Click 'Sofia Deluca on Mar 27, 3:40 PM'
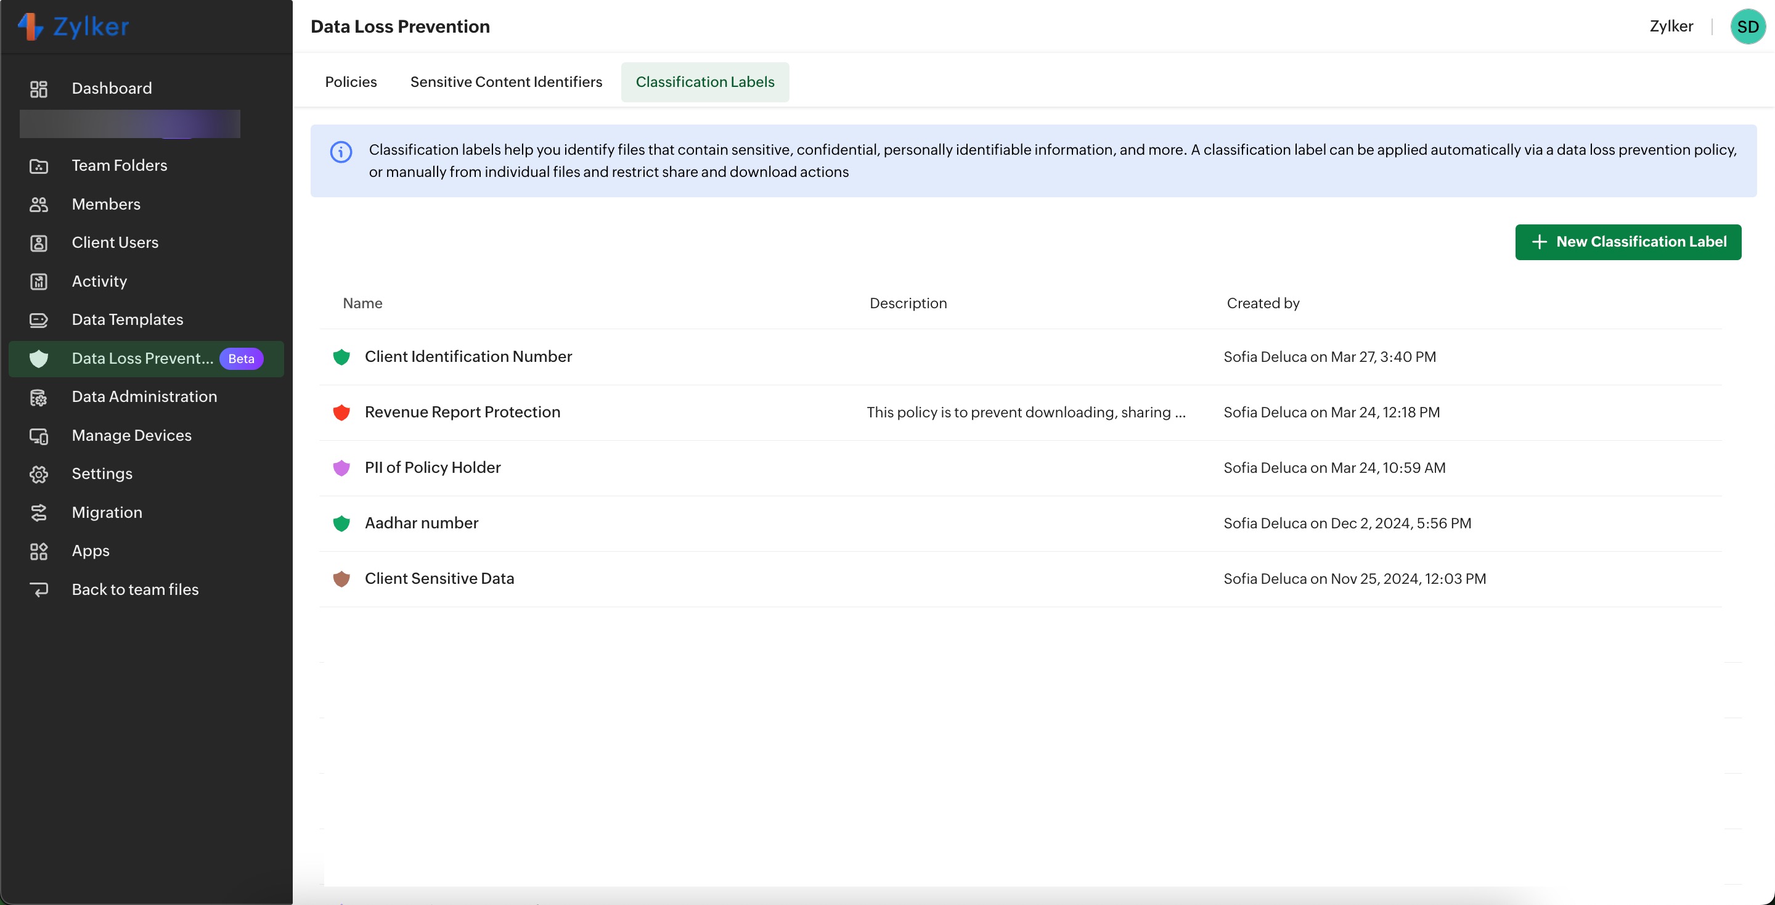This screenshot has height=905, width=1775. [1330, 357]
